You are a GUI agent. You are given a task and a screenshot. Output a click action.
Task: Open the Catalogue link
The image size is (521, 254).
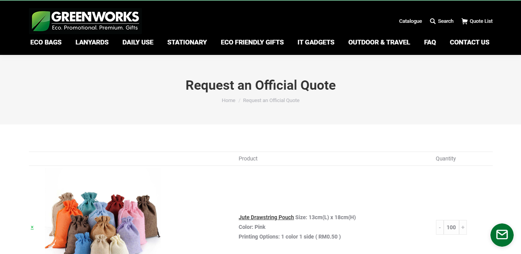click(410, 21)
